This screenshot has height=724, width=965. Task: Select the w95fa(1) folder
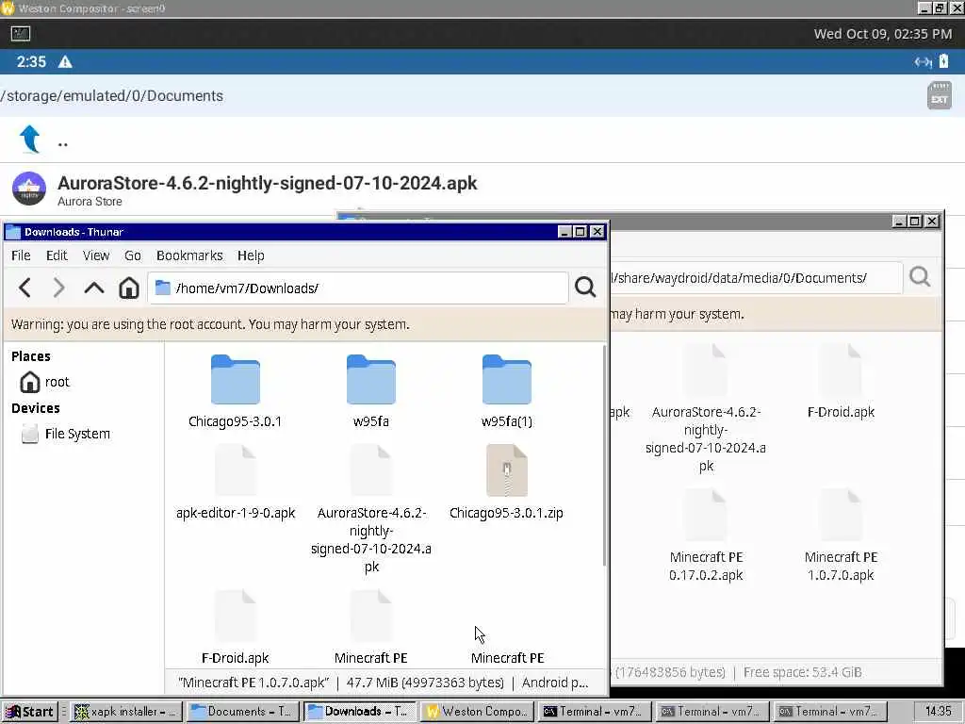click(506, 391)
